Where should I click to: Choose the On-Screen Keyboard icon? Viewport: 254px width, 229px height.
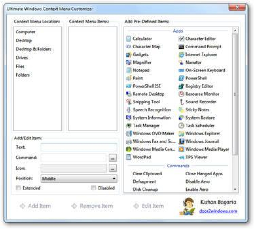click(x=181, y=70)
